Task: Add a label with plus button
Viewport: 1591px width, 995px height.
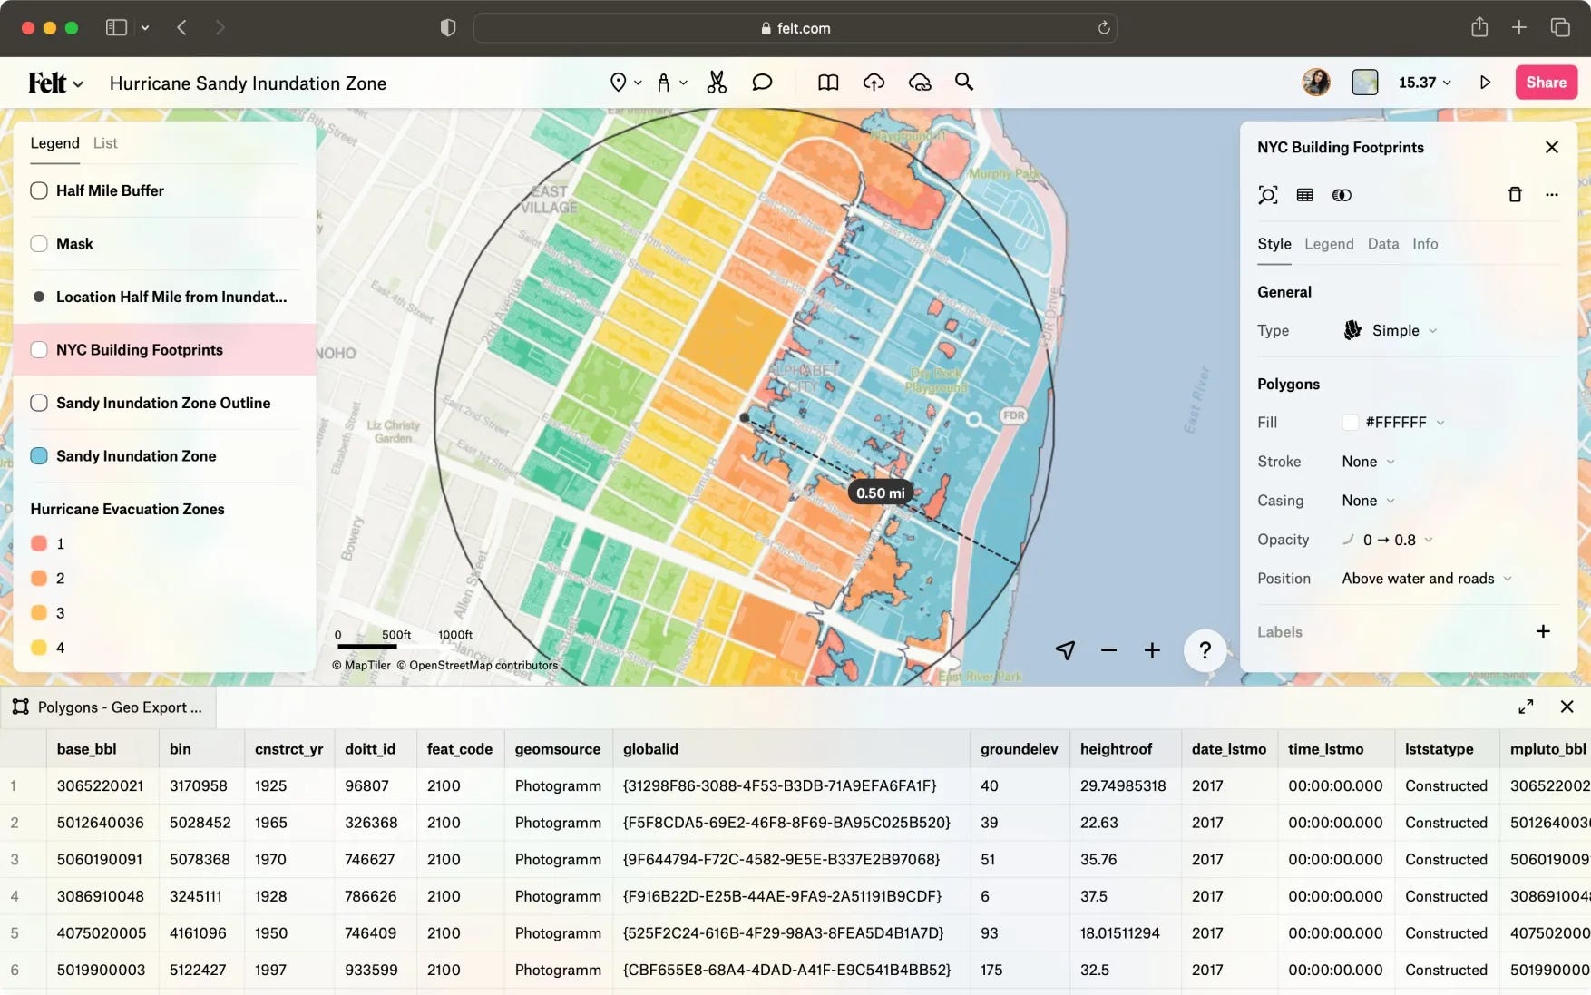Action: (x=1543, y=631)
